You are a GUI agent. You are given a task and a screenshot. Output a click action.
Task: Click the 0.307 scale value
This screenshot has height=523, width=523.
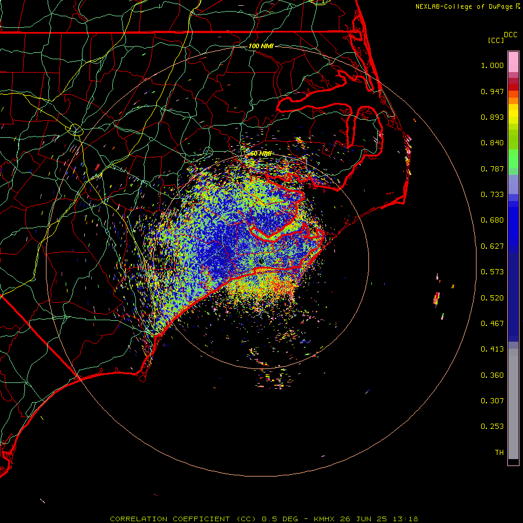pyautogui.click(x=492, y=401)
